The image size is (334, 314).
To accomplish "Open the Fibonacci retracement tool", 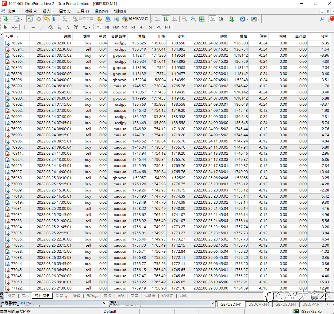I will (59, 27).
